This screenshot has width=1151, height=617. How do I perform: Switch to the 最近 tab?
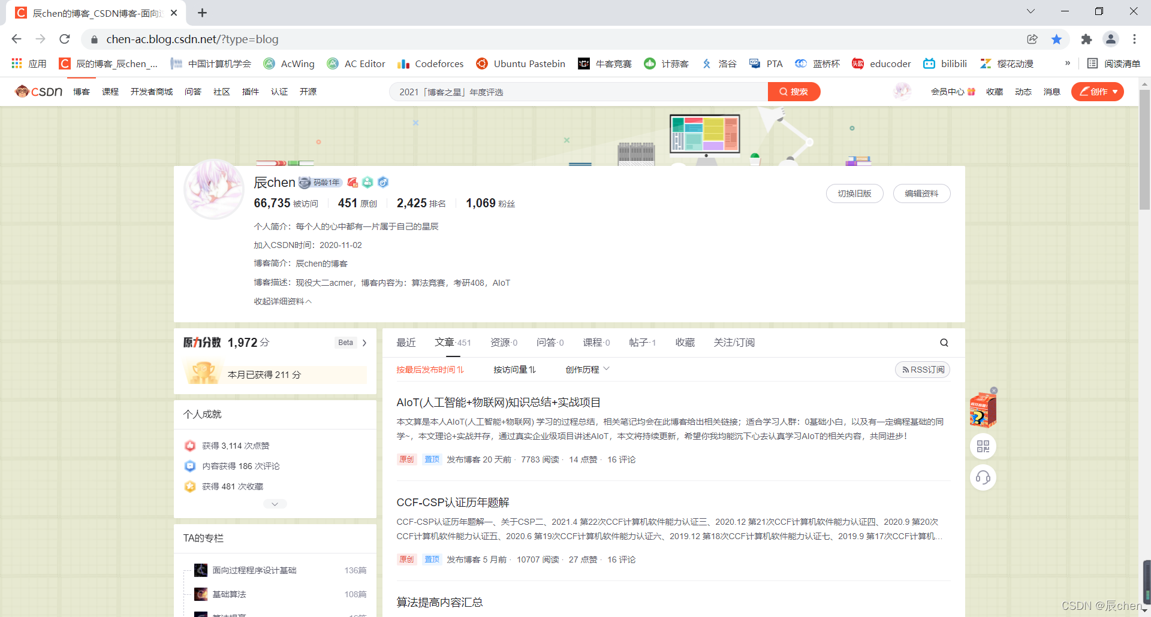click(406, 343)
